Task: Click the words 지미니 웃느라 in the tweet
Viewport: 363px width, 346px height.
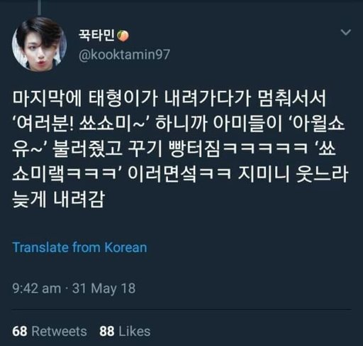Action: point(293,175)
